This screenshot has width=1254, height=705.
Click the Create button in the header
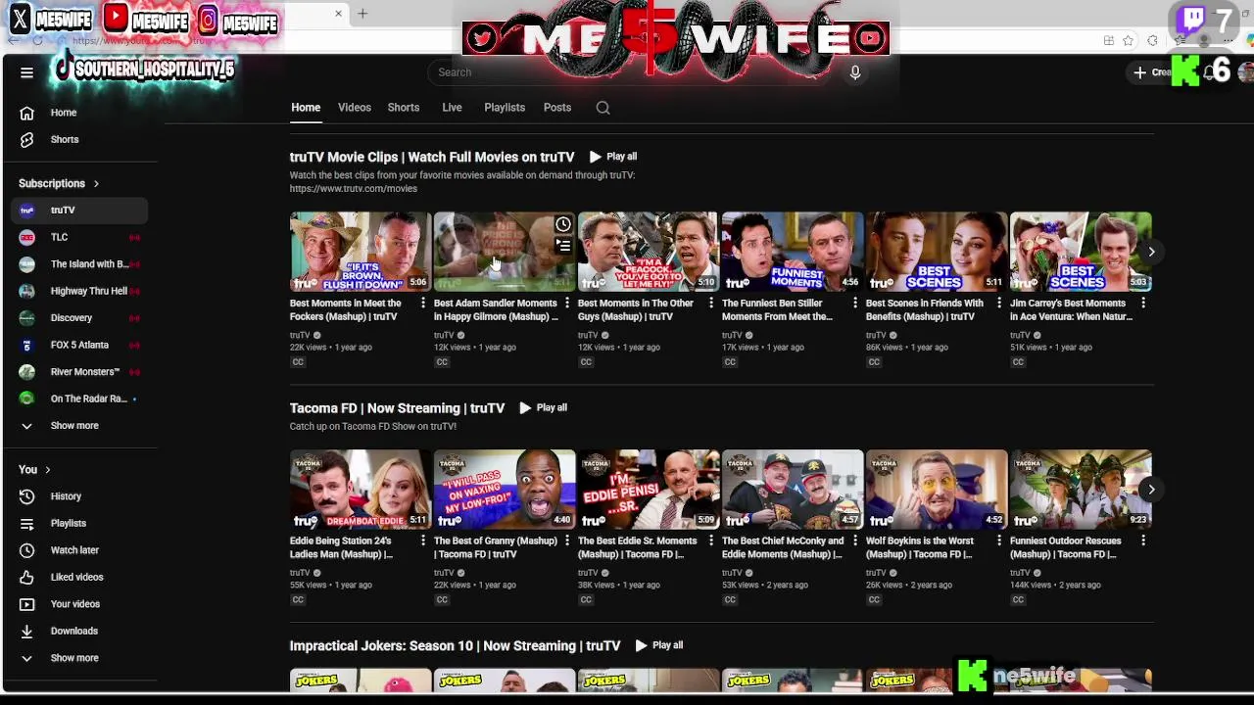[1151, 72]
